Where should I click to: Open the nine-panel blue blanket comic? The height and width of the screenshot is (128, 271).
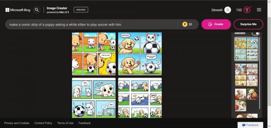[140, 98]
